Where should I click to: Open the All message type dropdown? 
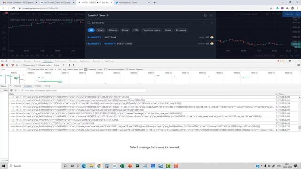[18, 90]
